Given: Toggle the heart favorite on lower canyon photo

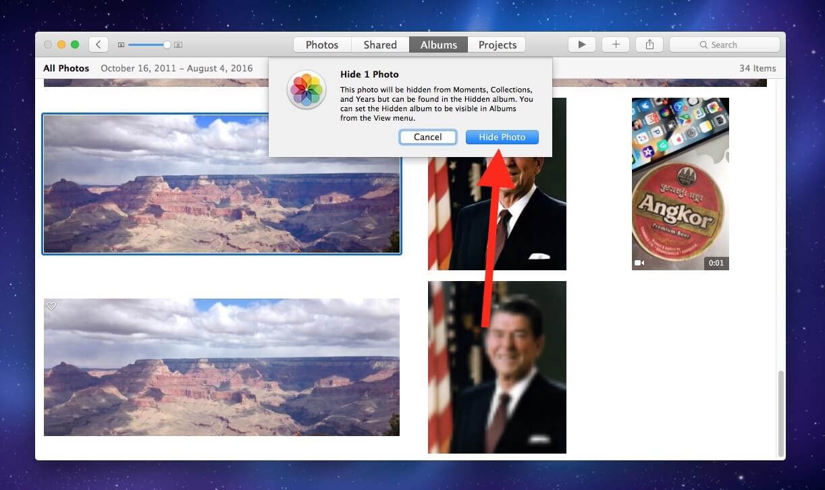Looking at the screenshot, I should [51, 306].
